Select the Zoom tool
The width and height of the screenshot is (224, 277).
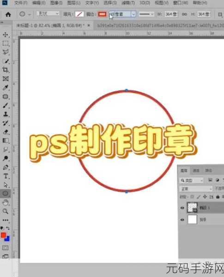point(5,211)
